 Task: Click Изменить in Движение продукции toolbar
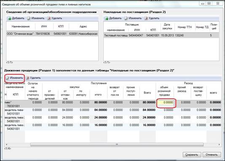(x=14, y=78)
